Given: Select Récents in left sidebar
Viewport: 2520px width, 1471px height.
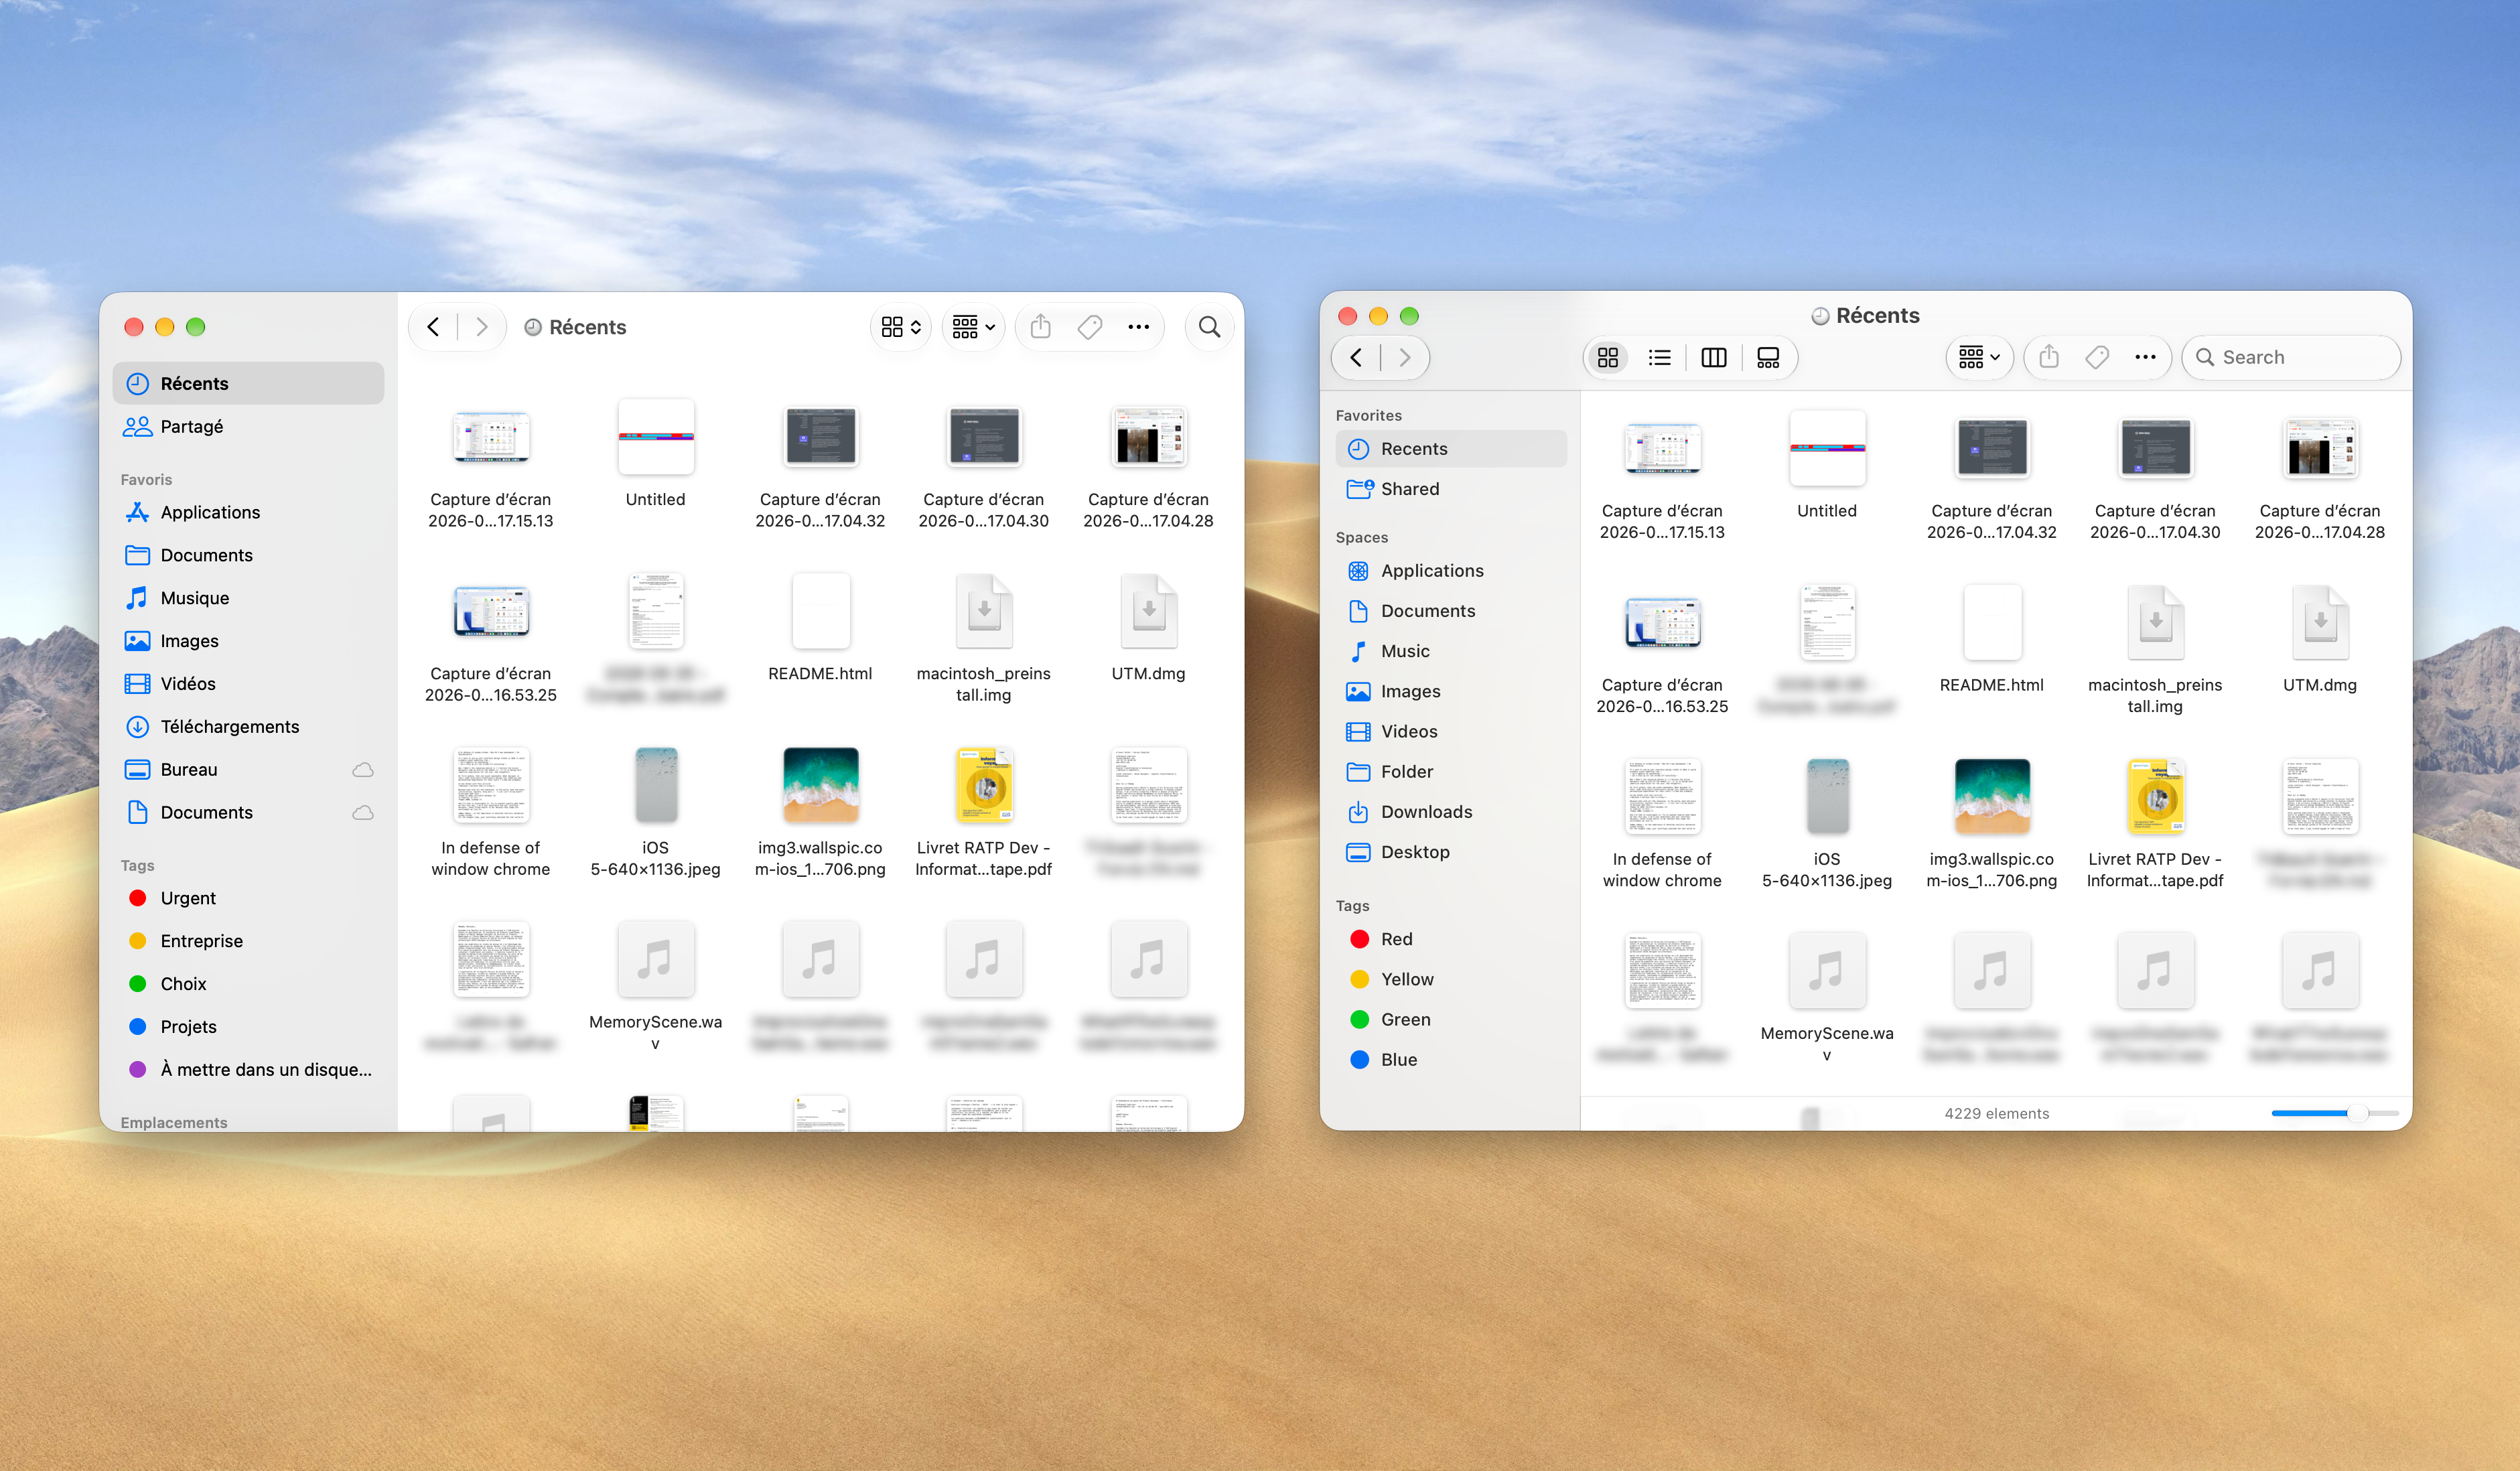Looking at the screenshot, I should (x=248, y=383).
